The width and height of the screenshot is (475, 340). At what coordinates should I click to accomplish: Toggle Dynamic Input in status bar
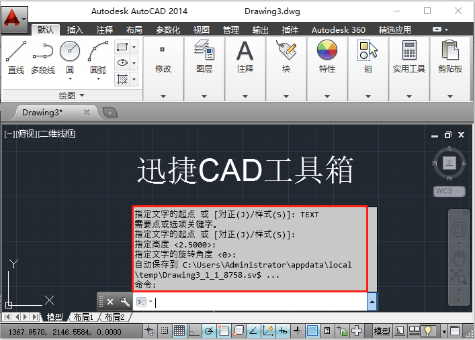click(x=283, y=331)
